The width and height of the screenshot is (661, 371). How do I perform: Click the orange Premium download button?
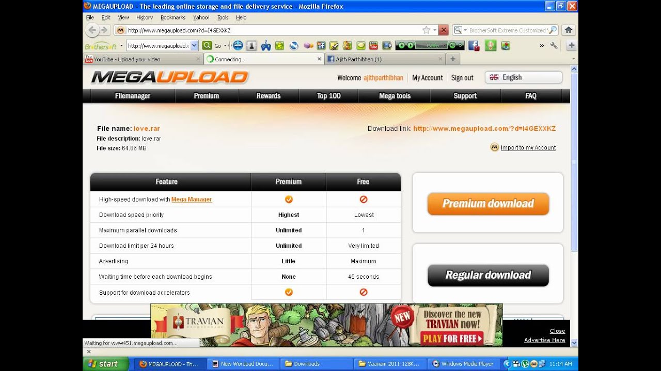click(x=488, y=204)
